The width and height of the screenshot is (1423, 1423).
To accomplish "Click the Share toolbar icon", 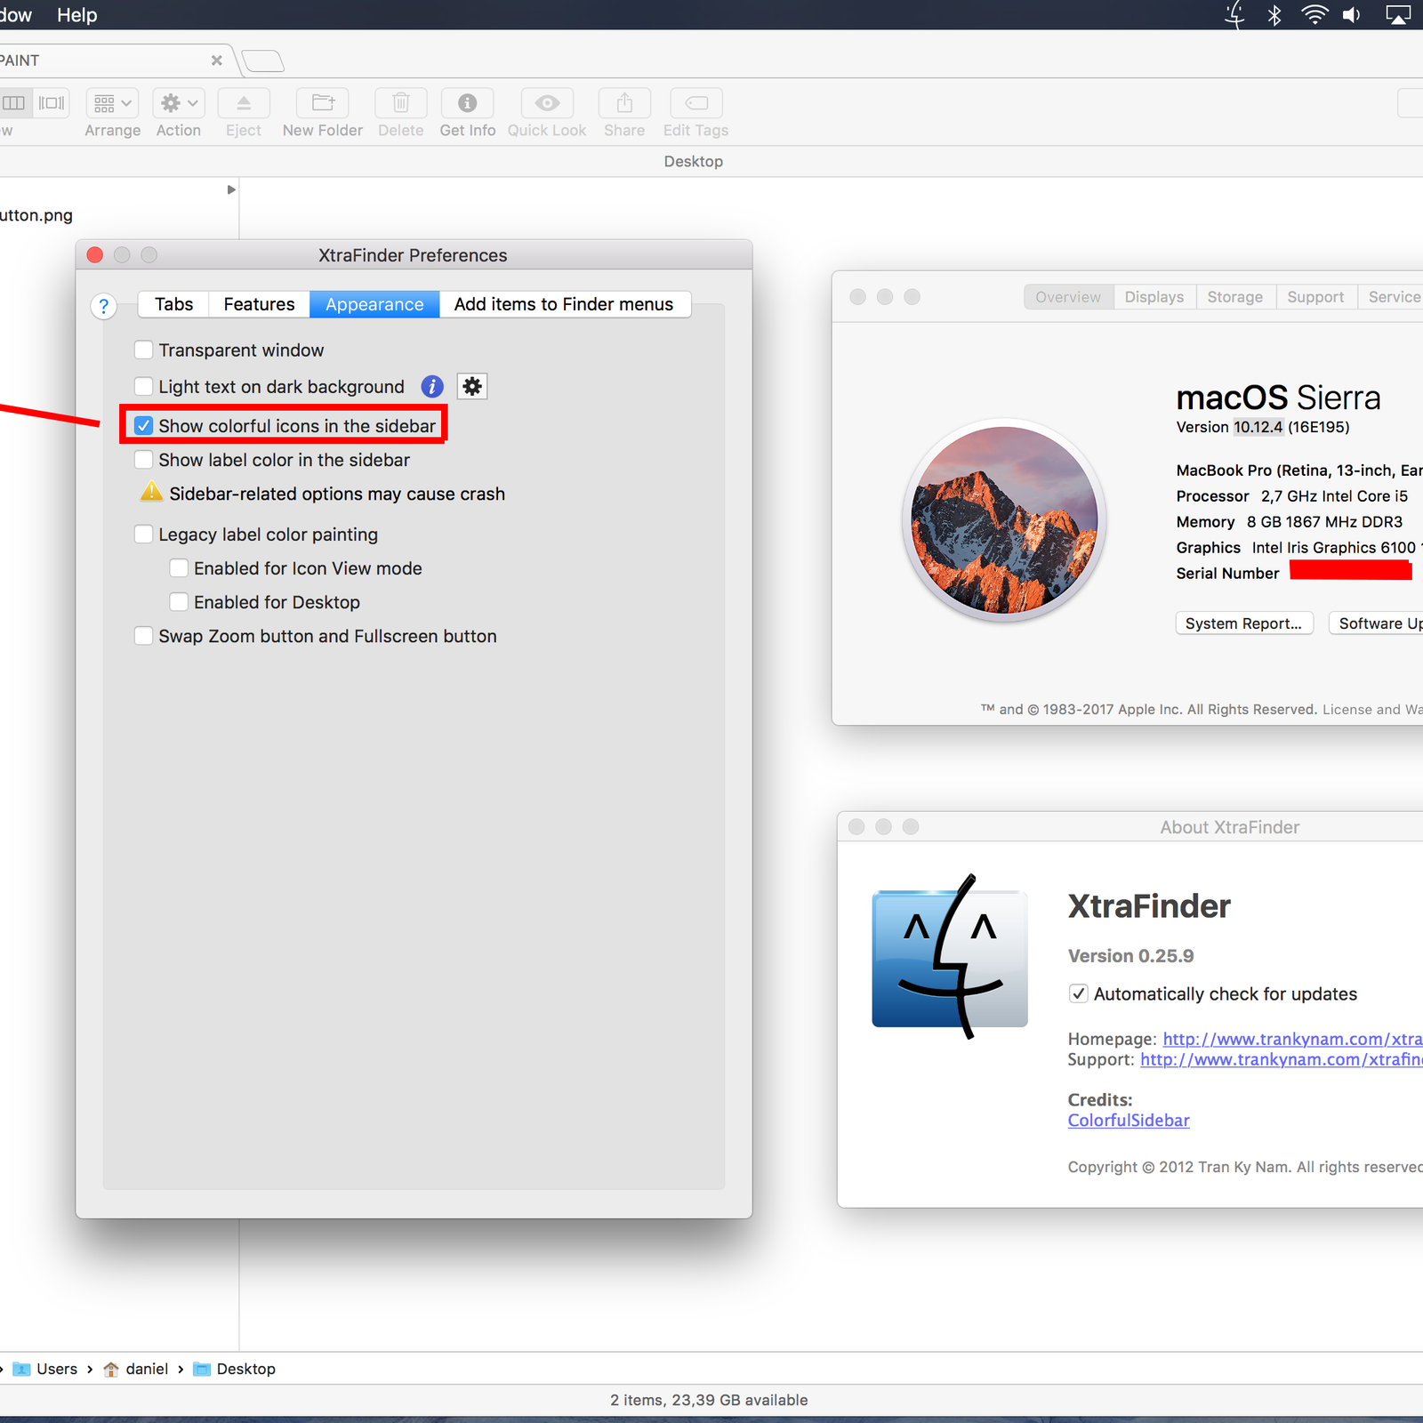I will (x=624, y=103).
